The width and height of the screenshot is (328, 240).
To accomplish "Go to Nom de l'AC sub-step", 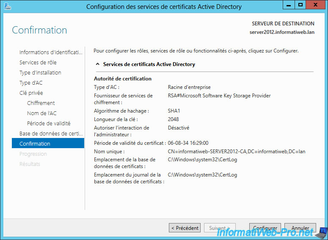I will coord(41,113).
